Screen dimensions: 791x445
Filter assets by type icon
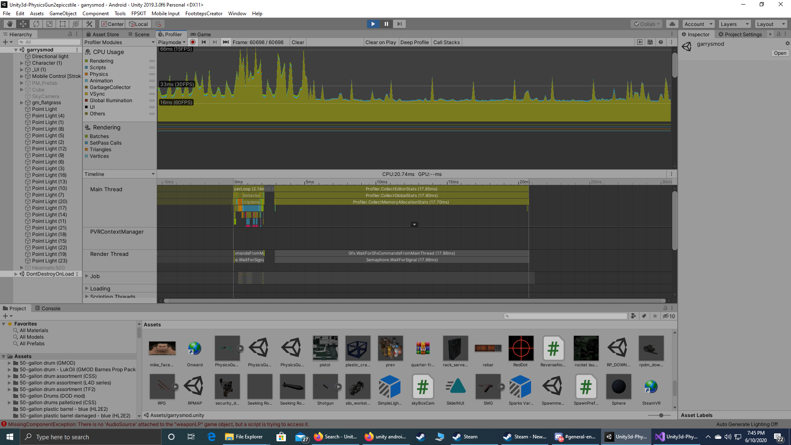point(634,316)
